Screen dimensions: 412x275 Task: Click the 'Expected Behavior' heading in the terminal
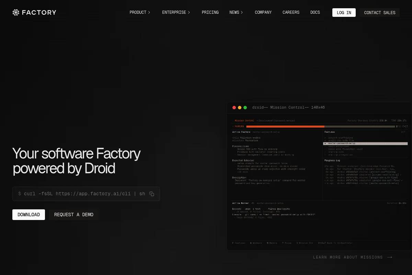pos(243,161)
